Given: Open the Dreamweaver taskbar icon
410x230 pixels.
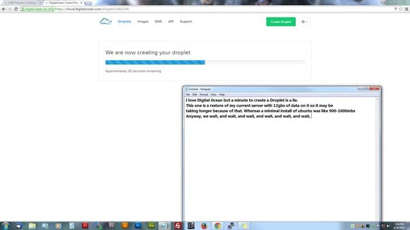Looking at the screenshot, I should (151, 226).
